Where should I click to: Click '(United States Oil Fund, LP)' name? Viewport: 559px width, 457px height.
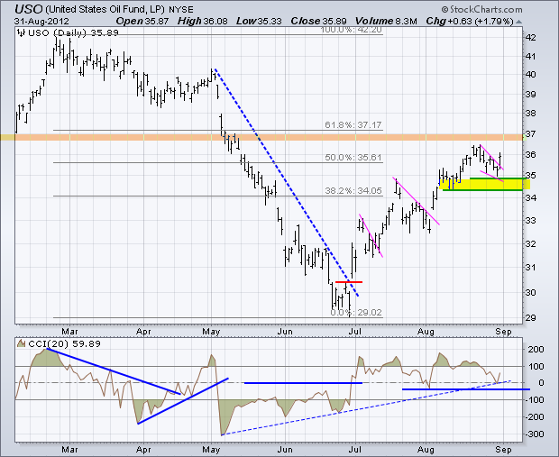click(105, 10)
